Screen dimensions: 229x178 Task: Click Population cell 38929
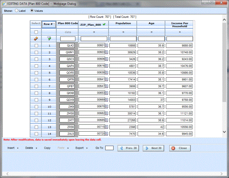(x=123, y=52)
